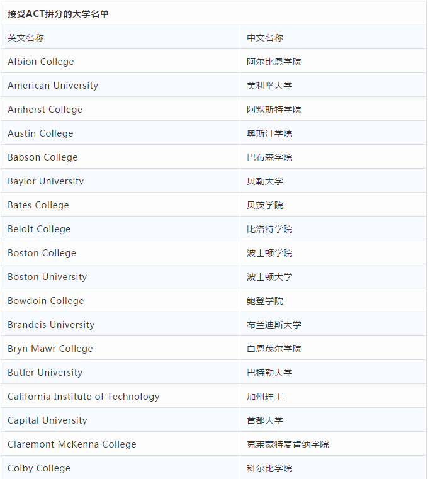Select the Amherst College row text
The width and height of the screenshot is (428, 479).
click(45, 110)
